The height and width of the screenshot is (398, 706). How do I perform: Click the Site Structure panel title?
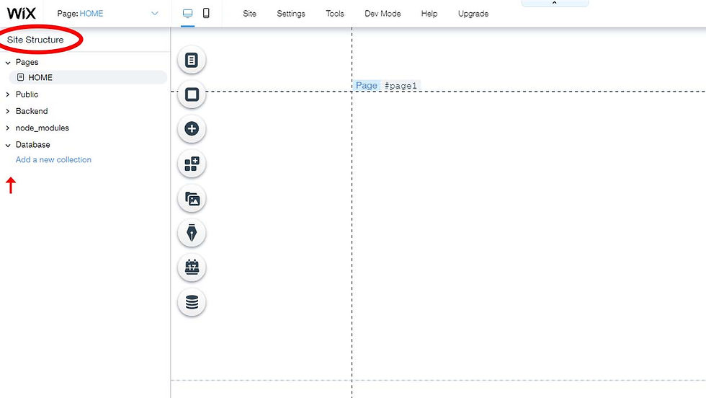click(x=35, y=40)
